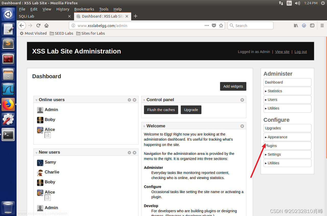The height and width of the screenshot is (216, 327).
Task: Click Flush the caches button
Action: pyautogui.click(x=161, y=110)
